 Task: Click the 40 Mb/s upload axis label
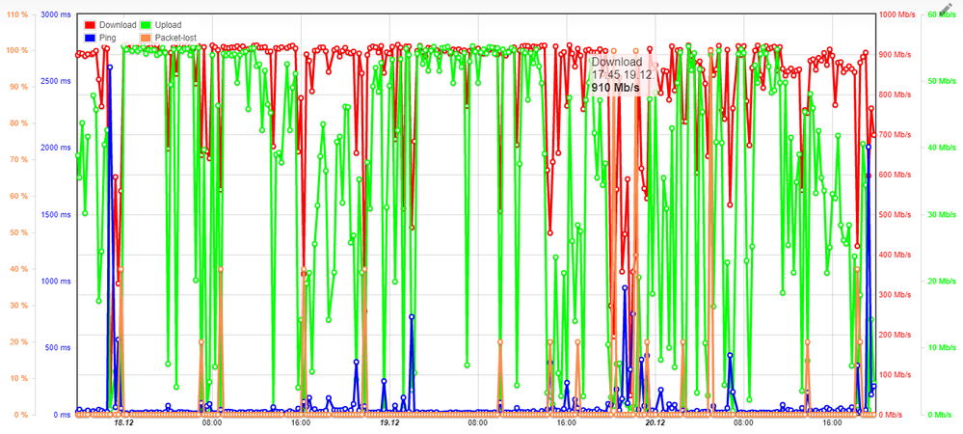click(942, 148)
